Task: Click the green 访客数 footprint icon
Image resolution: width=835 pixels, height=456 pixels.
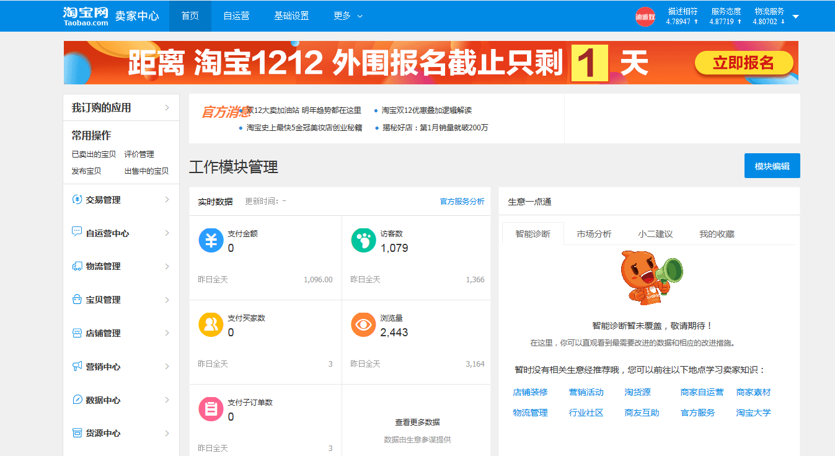Action: tap(363, 240)
